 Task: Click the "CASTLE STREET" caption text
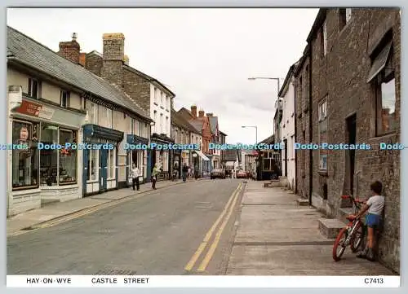pyautogui.click(x=120, y=281)
